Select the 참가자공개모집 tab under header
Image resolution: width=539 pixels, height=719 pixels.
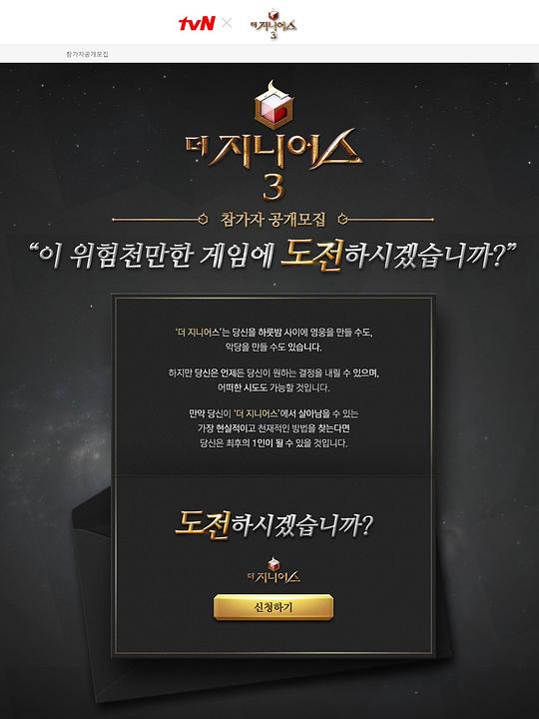87,54
